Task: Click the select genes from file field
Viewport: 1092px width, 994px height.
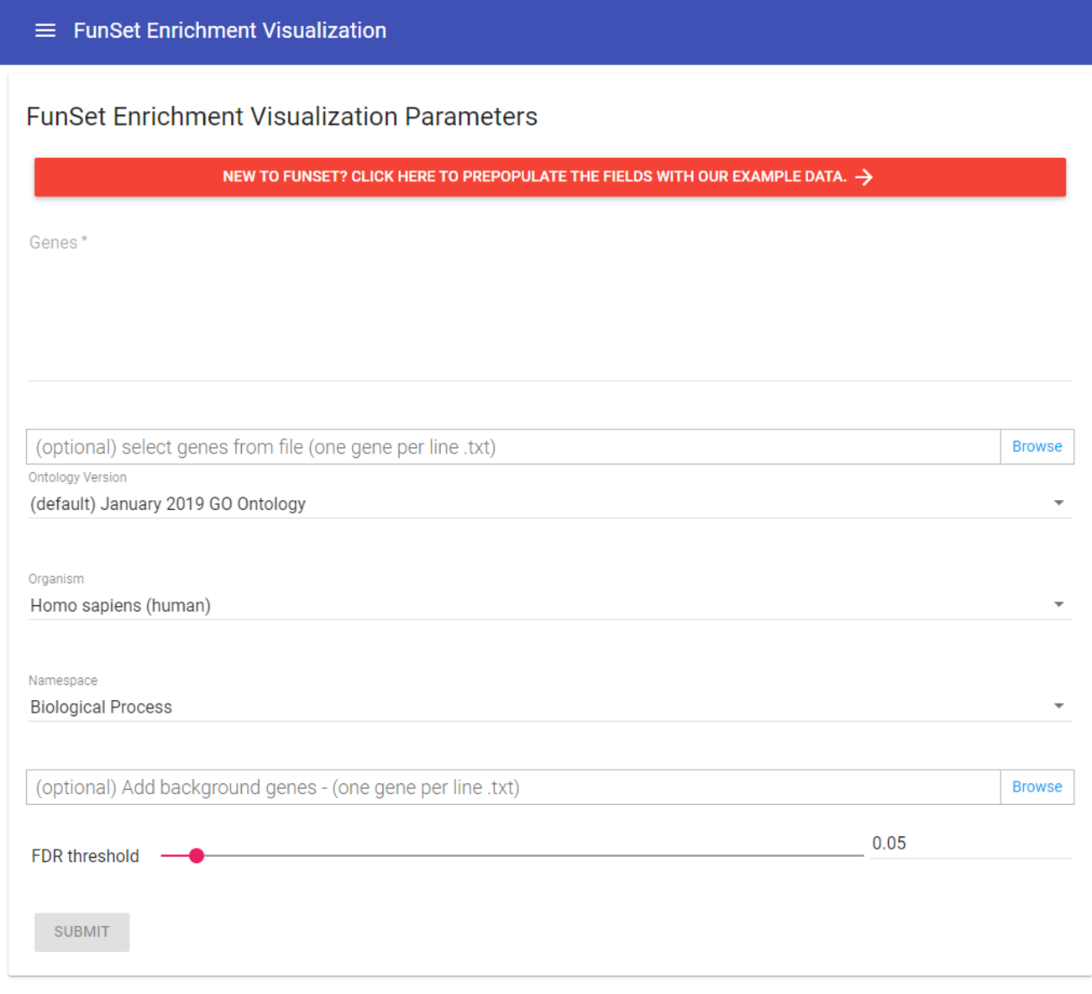Action: (512, 447)
